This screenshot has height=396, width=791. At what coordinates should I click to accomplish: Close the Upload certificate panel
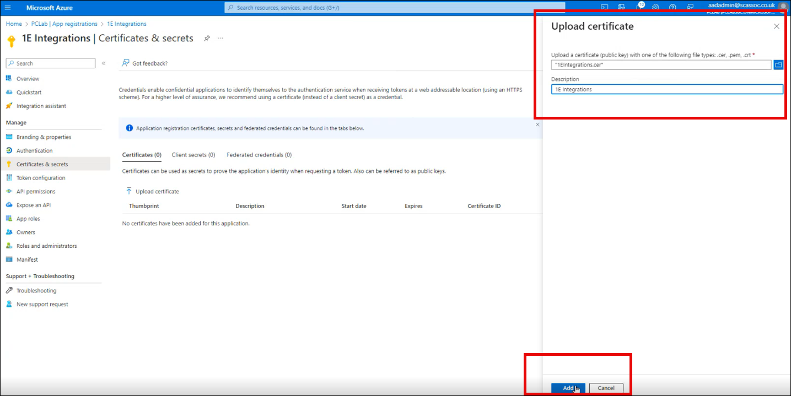point(776,26)
